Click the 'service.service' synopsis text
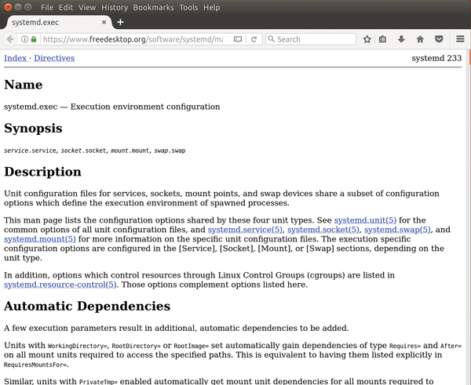This screenshot has height=385, width=471. pyautogui.click(x=30, y=151)
